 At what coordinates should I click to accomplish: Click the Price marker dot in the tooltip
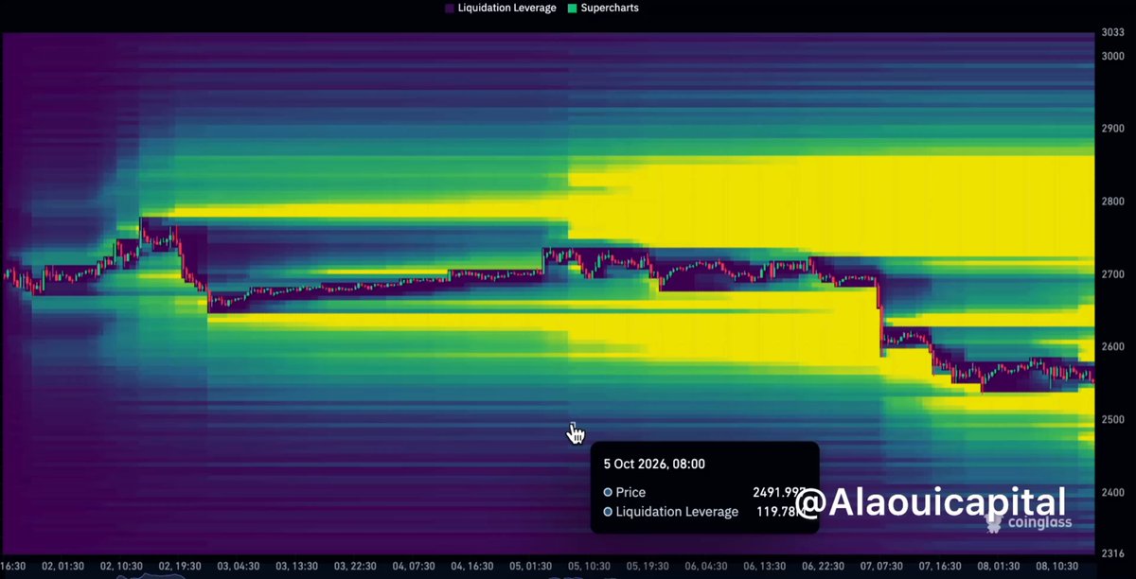608,493
